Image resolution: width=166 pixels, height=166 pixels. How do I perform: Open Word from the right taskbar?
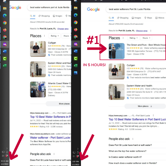[76, 51]
